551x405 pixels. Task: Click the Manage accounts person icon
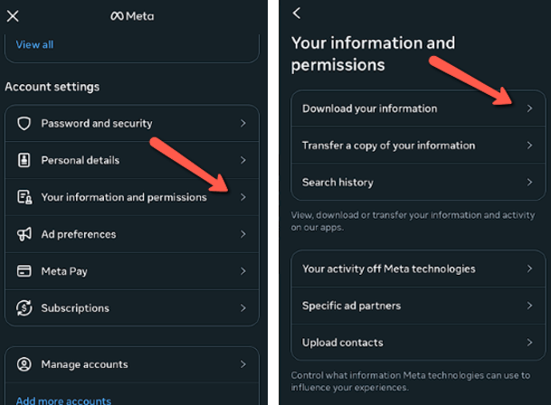tap(24, 364)
